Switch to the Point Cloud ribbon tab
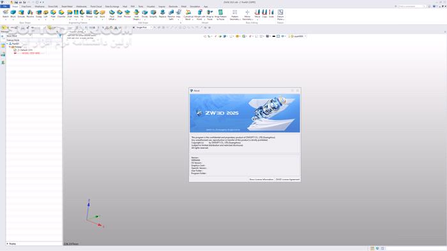 pos(96,6)
